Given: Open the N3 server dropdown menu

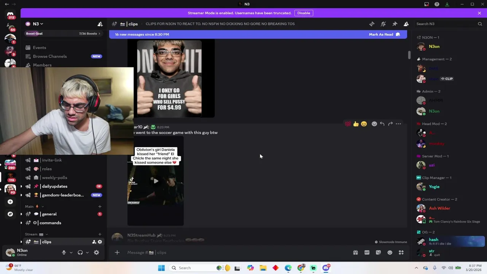Looking at the screenshot, I should pos(38,24).
